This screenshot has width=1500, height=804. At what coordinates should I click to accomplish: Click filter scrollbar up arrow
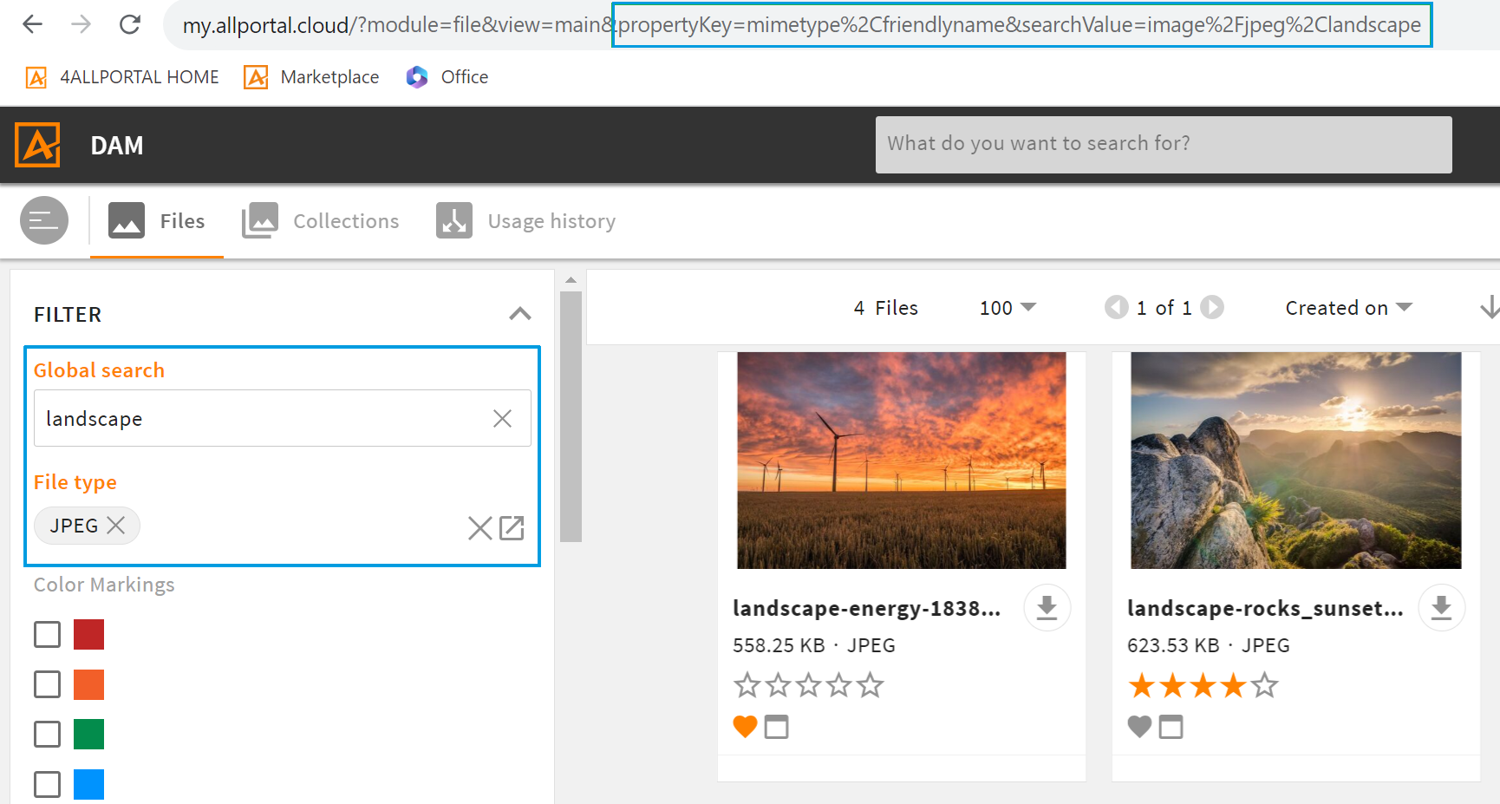coord(571,280)
